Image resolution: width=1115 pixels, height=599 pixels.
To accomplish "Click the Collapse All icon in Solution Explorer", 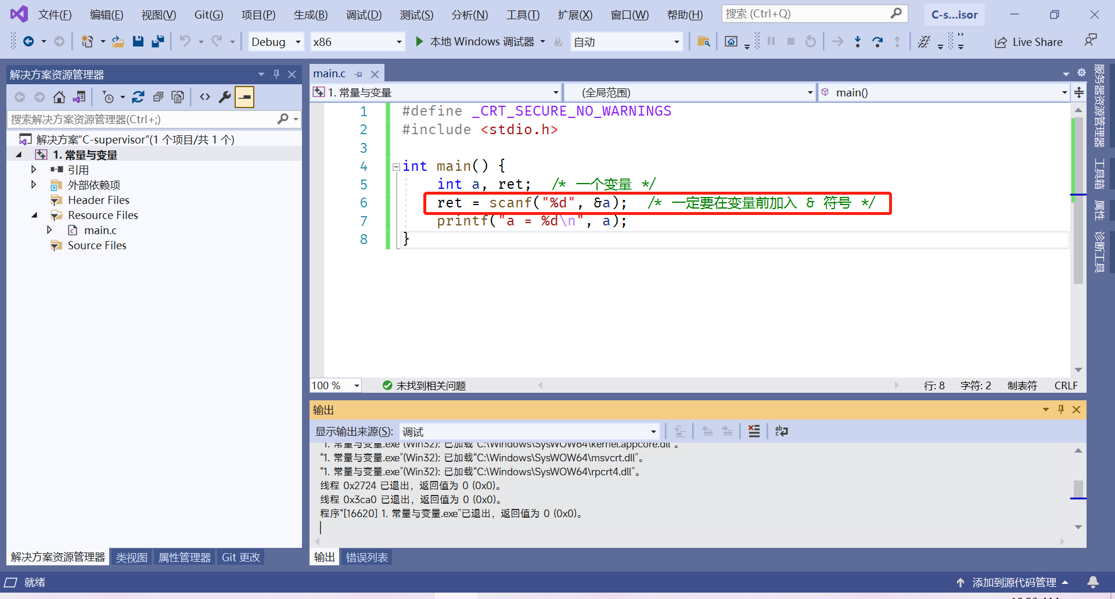I will (158, 97).
